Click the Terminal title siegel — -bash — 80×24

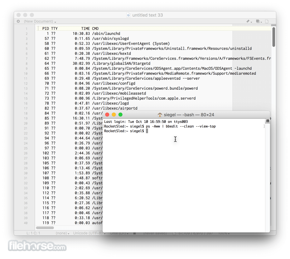coord(189,115)
